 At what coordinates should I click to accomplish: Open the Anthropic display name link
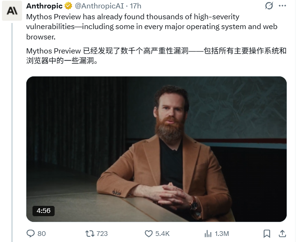(x=44, y=6)
